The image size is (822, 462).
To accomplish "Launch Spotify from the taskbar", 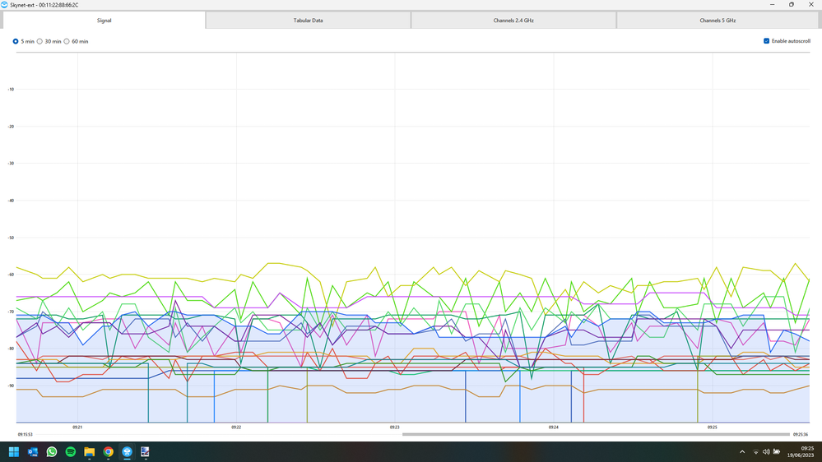I will (x=71, y=452).
